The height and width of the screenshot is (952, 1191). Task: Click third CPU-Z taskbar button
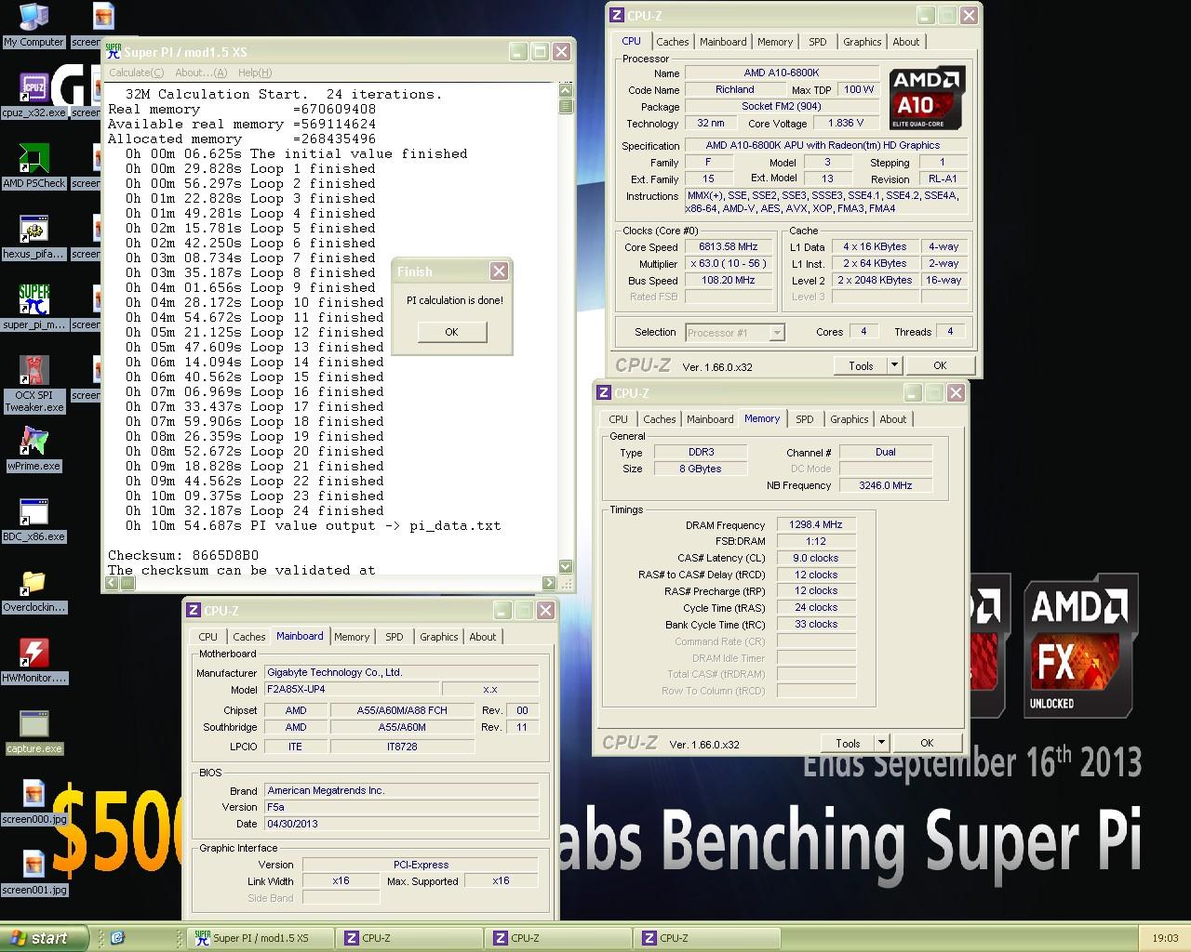[x=707, y=938]
